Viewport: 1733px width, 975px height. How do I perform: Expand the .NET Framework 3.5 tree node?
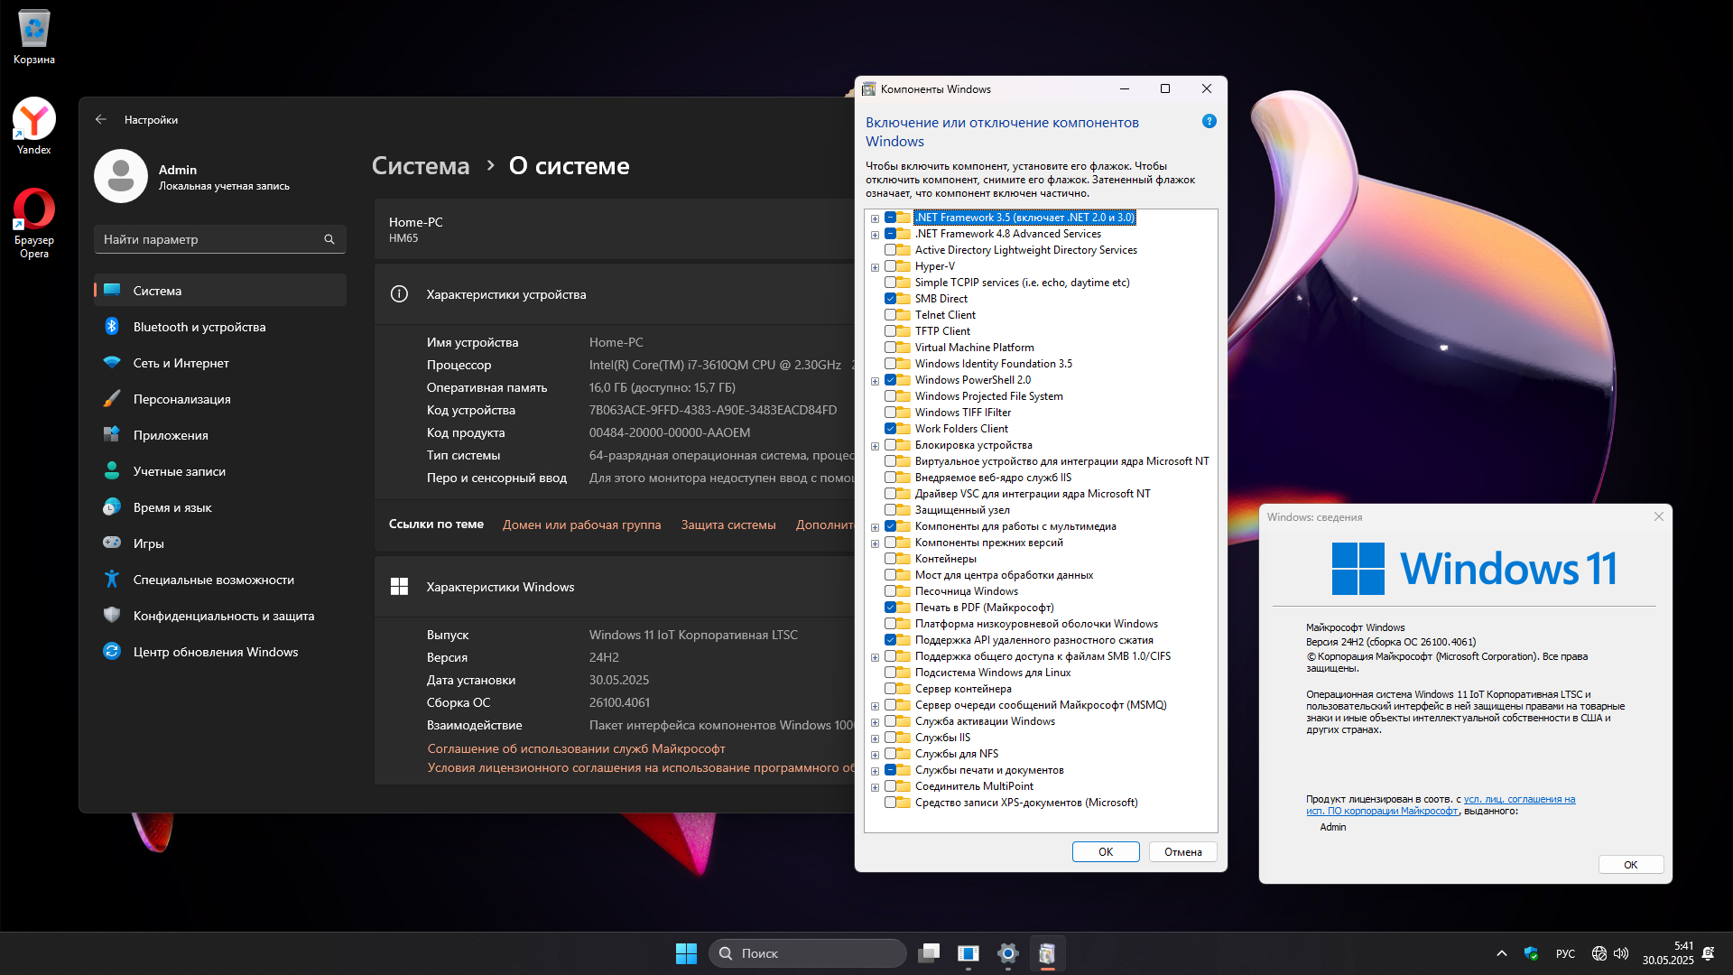click(x=875, y=218)
